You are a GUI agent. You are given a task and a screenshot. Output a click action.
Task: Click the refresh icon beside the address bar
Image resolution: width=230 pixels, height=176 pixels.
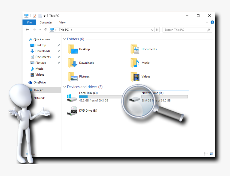157,30
